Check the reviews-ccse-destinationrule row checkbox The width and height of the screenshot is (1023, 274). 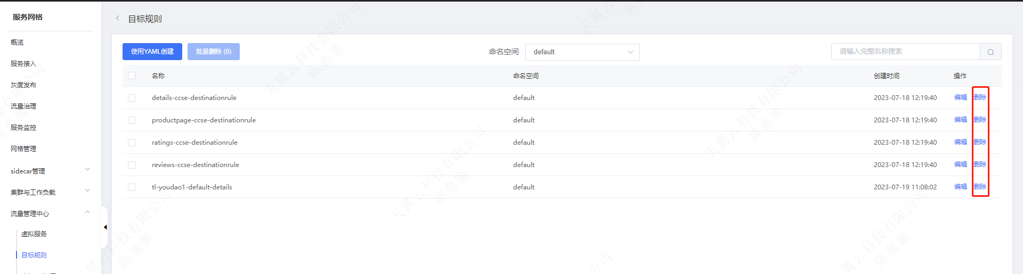[132, 165]
